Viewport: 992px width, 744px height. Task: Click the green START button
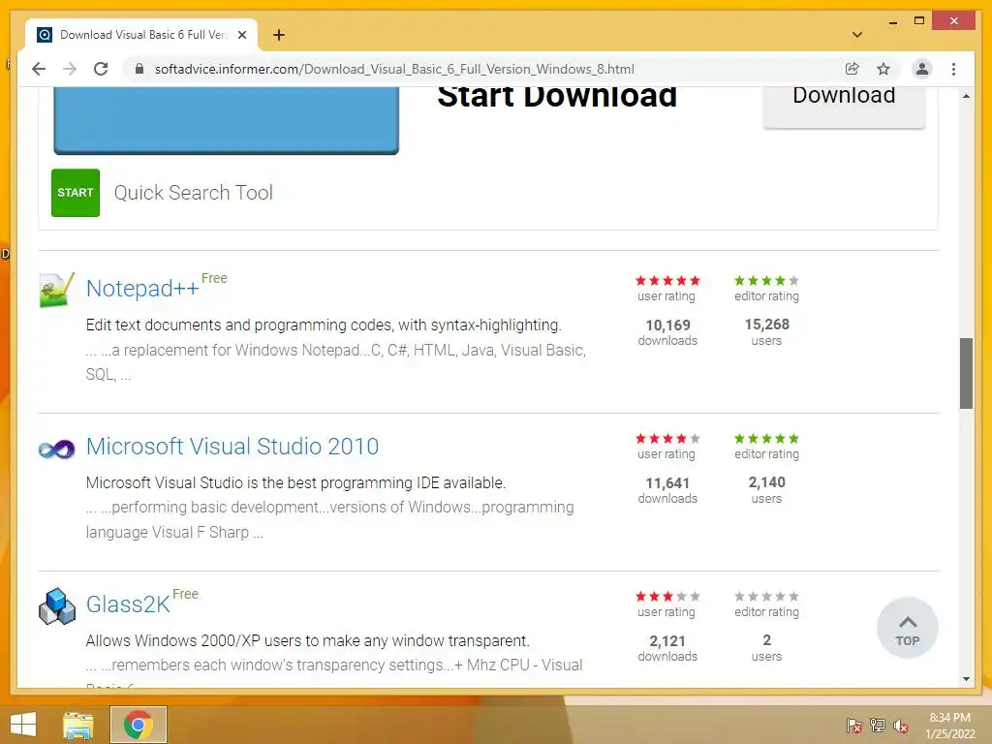point(76,193)
